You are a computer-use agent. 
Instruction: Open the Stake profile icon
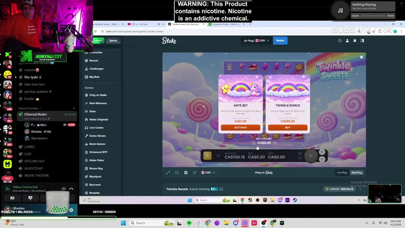pyautogui.click(x=347, y=41)
